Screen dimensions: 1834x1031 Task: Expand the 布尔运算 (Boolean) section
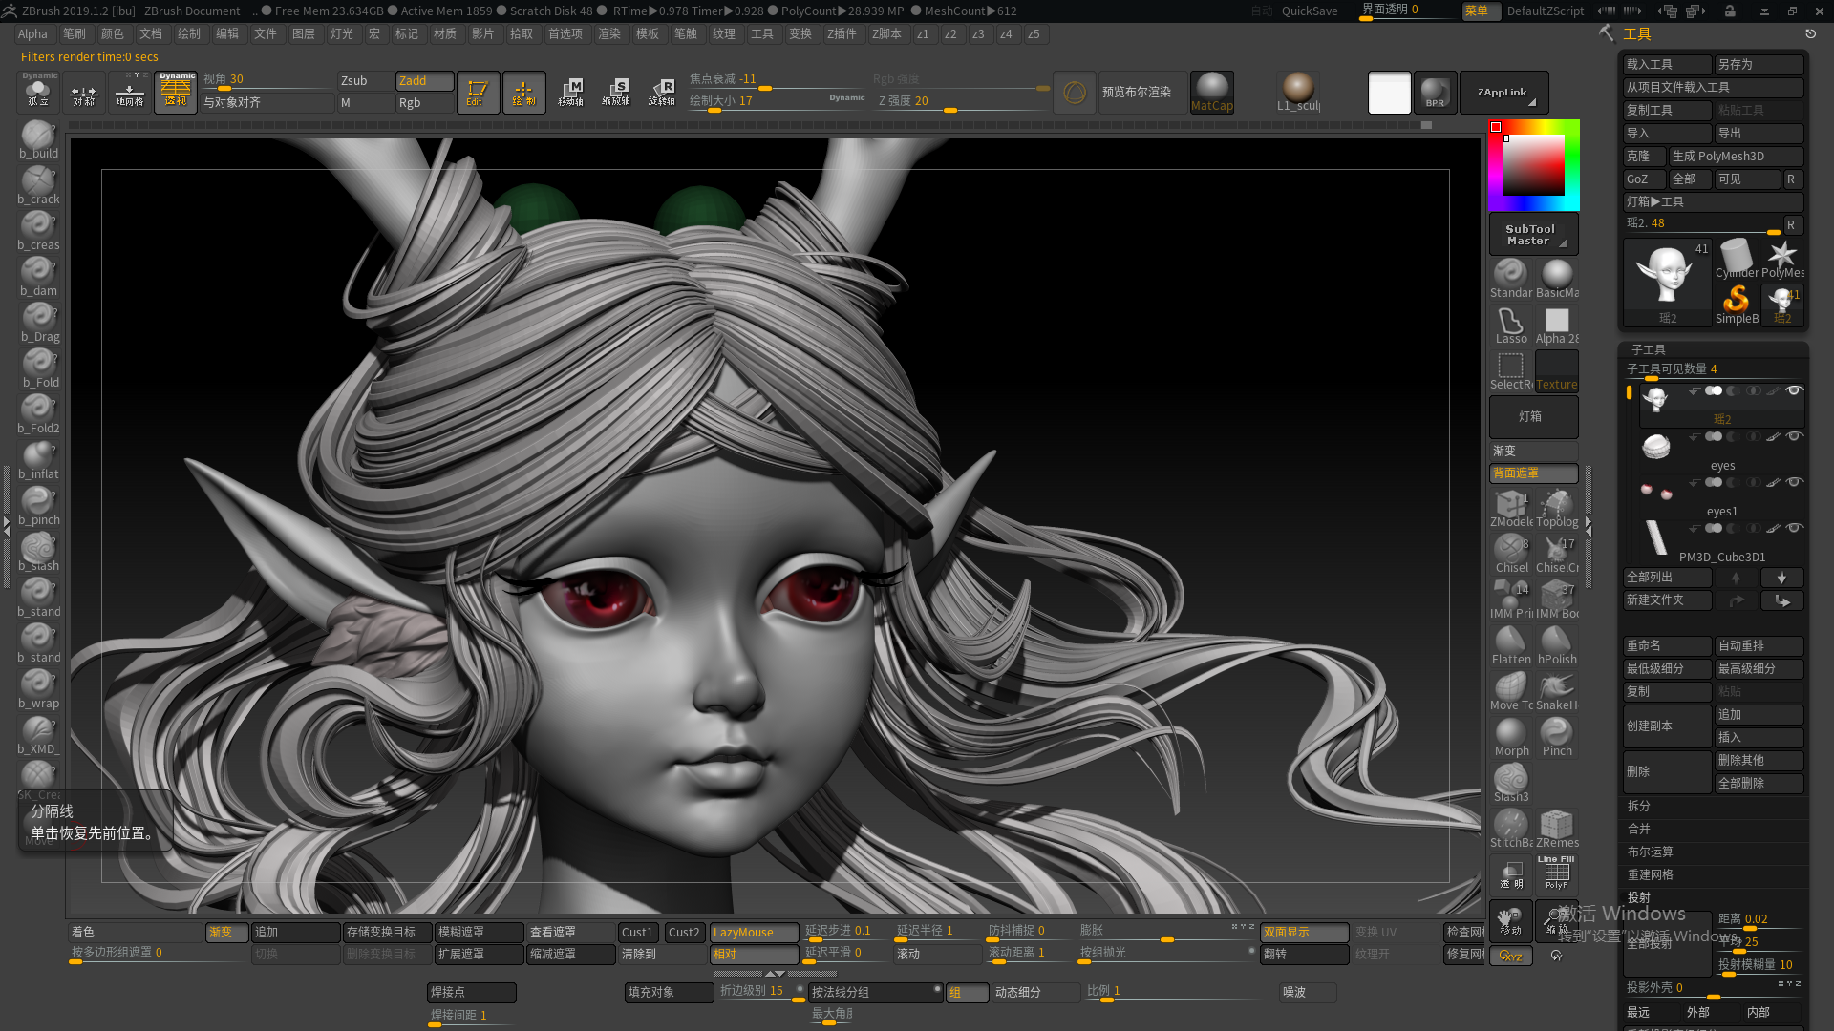click(1651, 852)
